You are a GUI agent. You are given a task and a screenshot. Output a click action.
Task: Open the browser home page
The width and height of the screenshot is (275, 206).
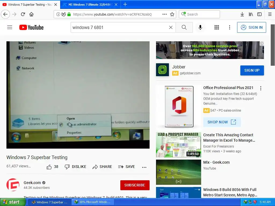tap(31, 14)
